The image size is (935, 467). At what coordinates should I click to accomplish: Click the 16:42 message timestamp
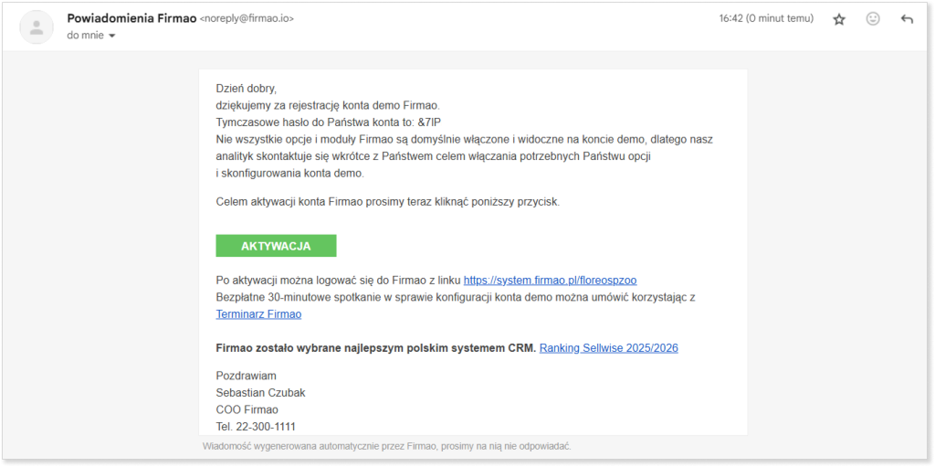click(x=766, y=18)
